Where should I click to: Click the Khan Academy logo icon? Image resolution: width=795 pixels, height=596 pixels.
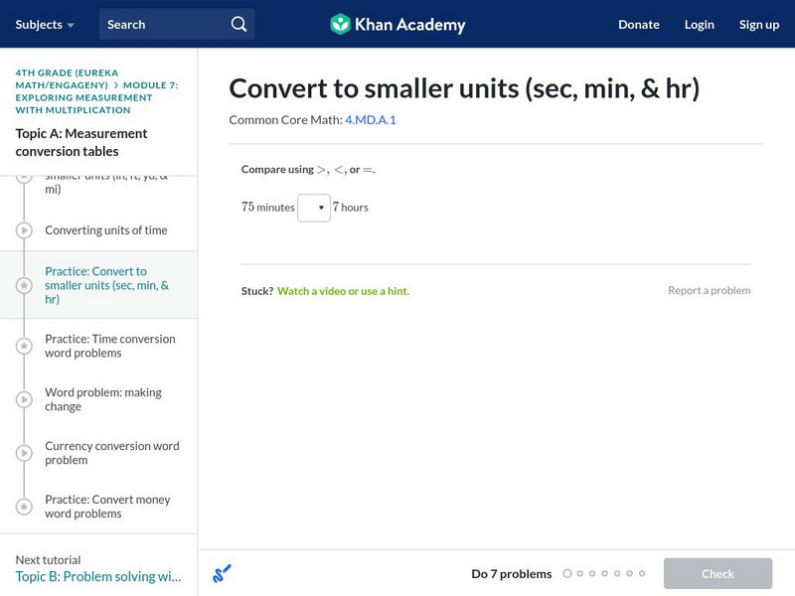click(340, 24)
